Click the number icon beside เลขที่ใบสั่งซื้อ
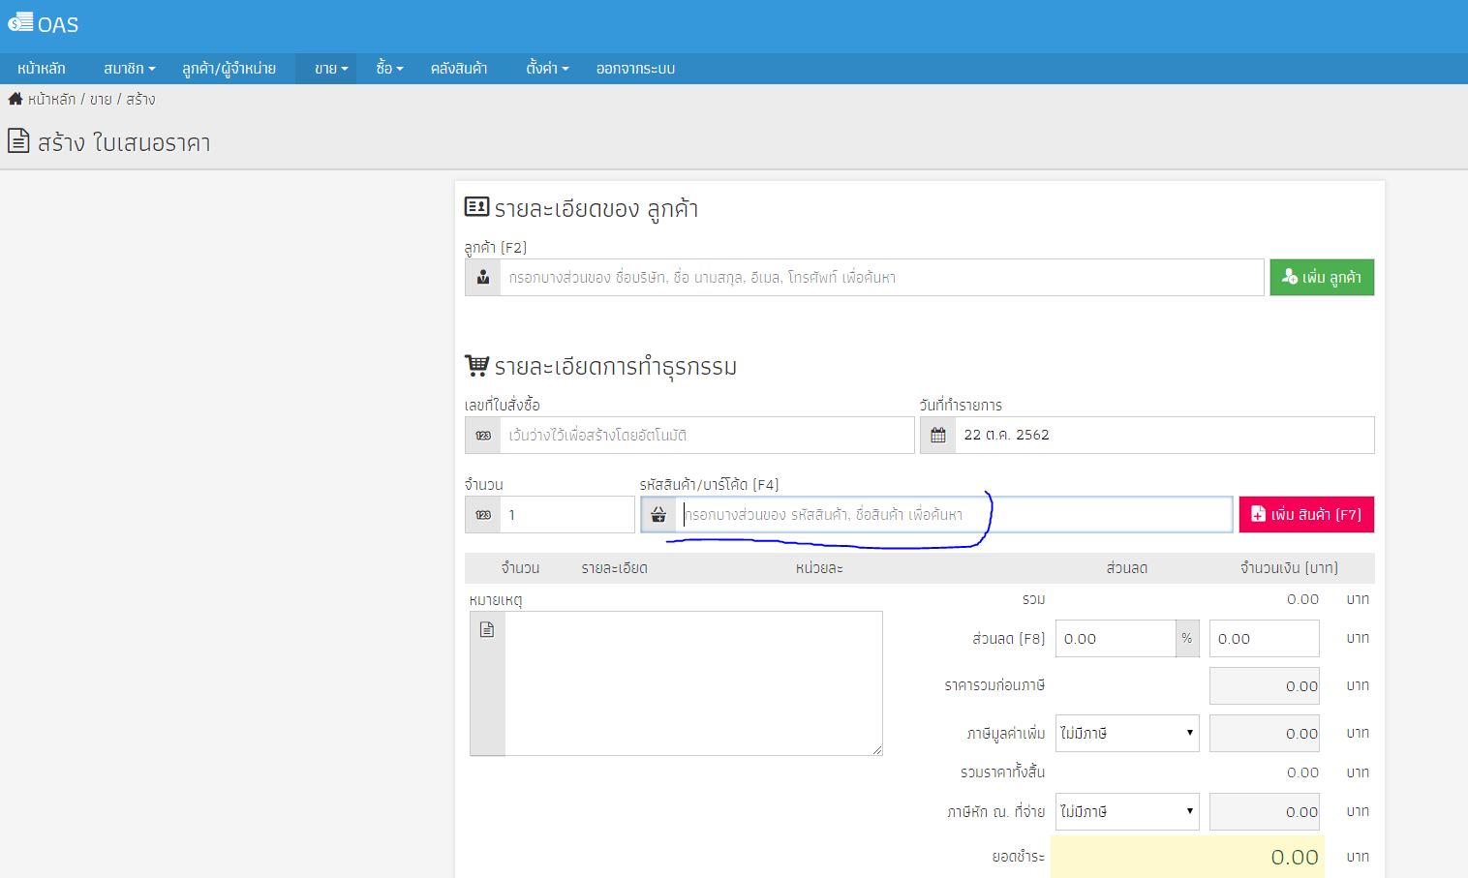The height and width of the screenshot is (878, 1468). coord(483,436)
